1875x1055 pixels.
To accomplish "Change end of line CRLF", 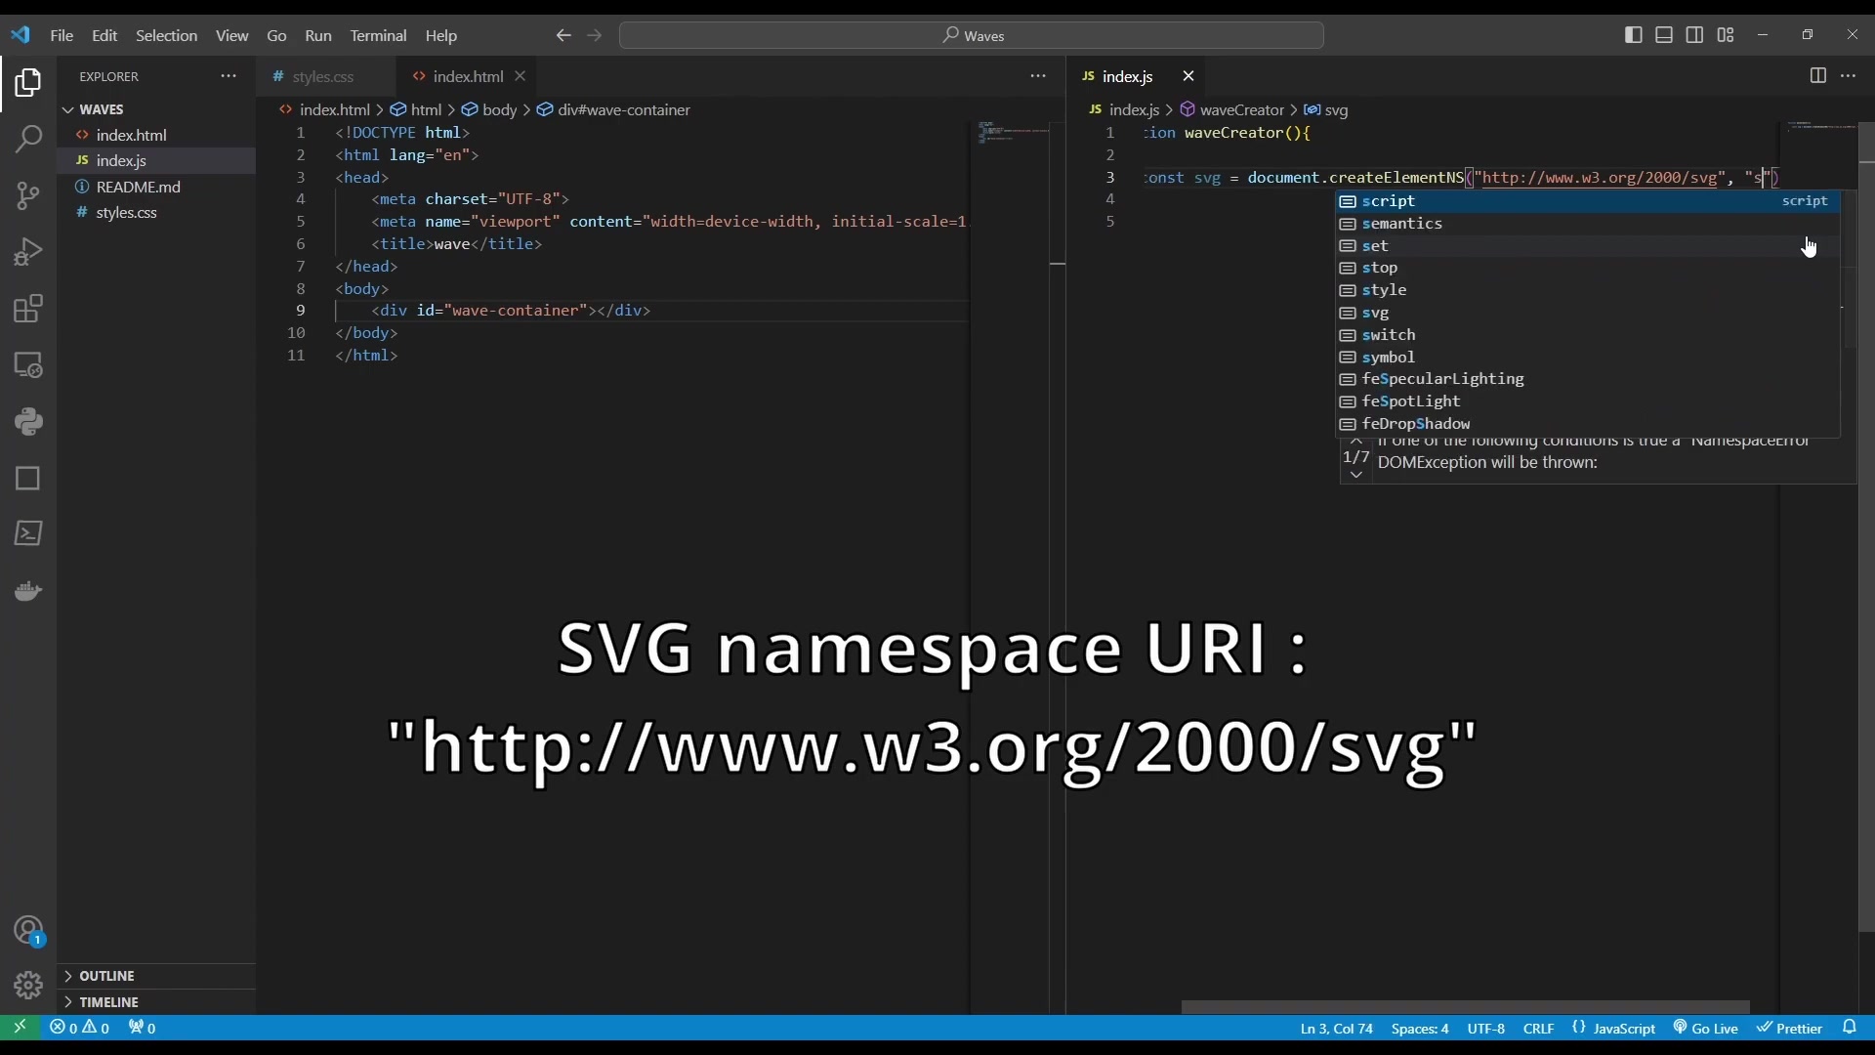I will click(1538, 1028).
